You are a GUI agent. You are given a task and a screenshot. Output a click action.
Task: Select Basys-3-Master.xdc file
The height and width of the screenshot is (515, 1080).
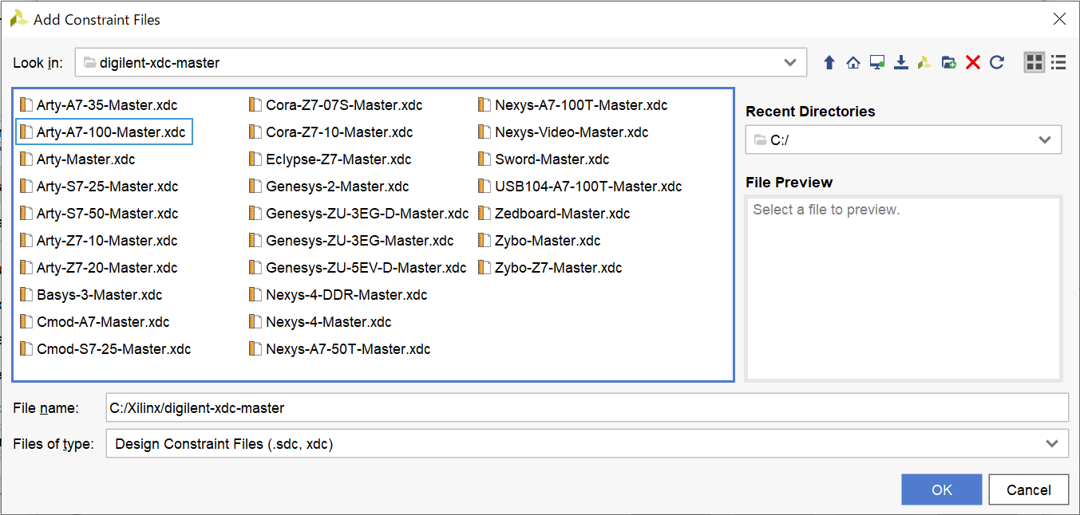coord(91,295)
